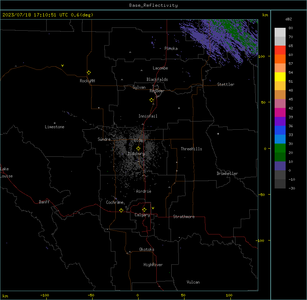Click the yellow station marker near RockyMH
Screen dimensions: 307x300
click(x=89, y=73)
